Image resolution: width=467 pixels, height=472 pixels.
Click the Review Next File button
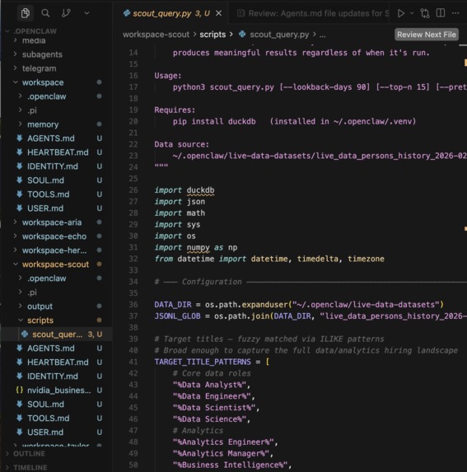[427, 35]
